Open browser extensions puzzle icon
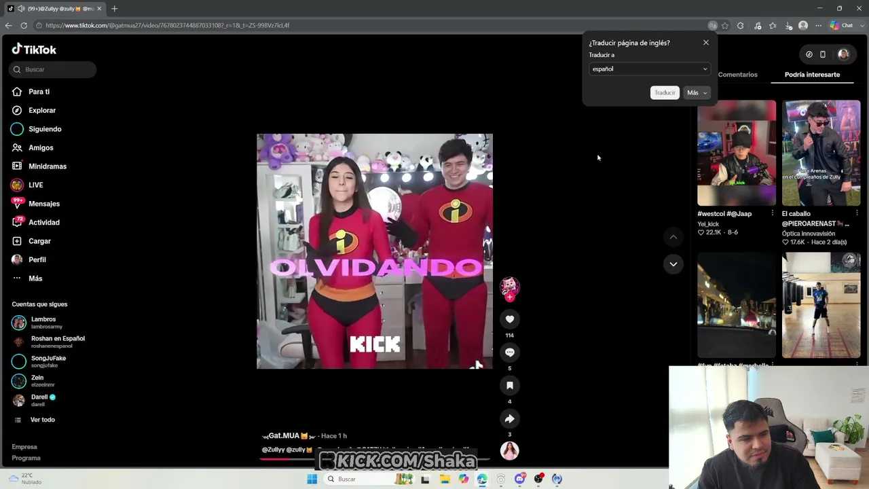The image size is (869, 489). 741,26
